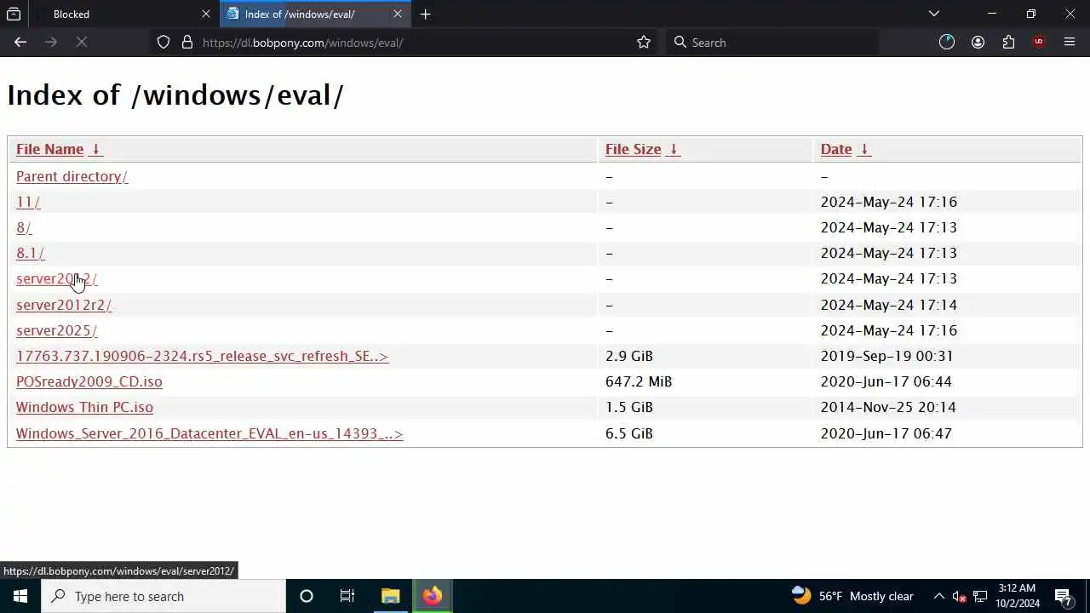Click the muted volume tray icon
The image size is (1090, 613).
959,596
